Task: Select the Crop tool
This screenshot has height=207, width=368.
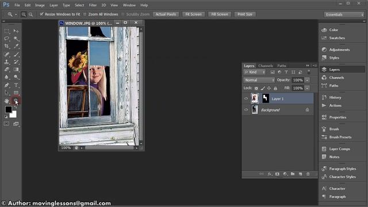Action: tap(6, 46)
